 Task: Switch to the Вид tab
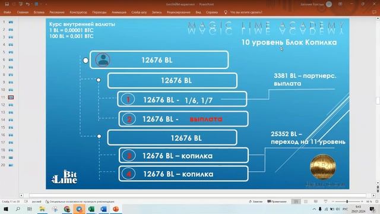coord(198,12)
